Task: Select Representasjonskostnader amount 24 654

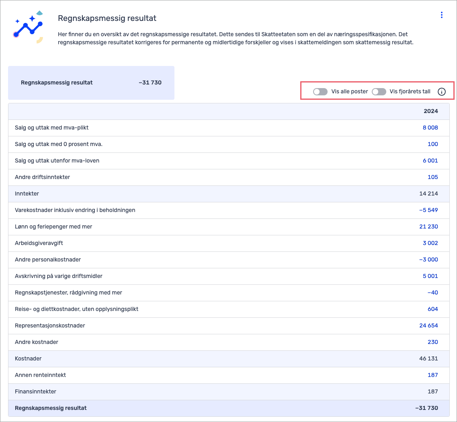Action: click(x=428, y=325)
